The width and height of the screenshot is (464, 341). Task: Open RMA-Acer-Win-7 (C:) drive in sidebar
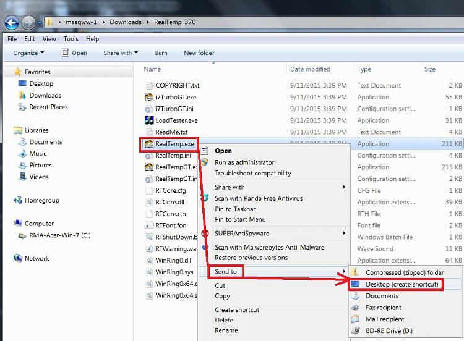pos(60,235)
